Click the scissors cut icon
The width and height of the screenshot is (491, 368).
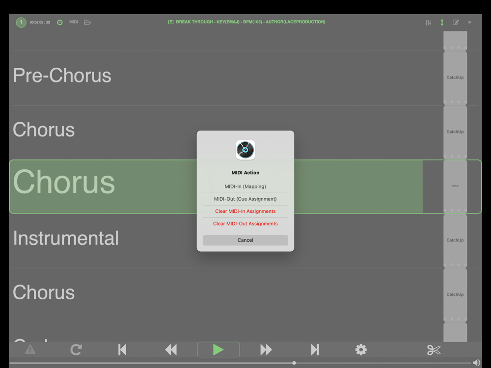[x=434, y=350]
